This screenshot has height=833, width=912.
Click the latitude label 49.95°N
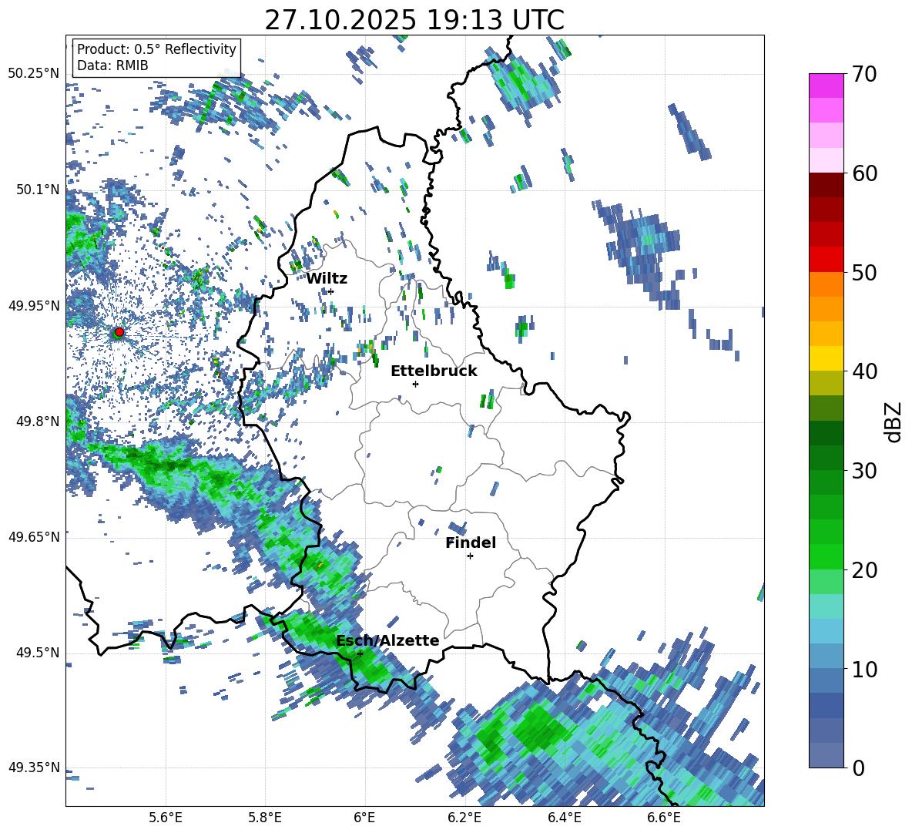point(34,305)
